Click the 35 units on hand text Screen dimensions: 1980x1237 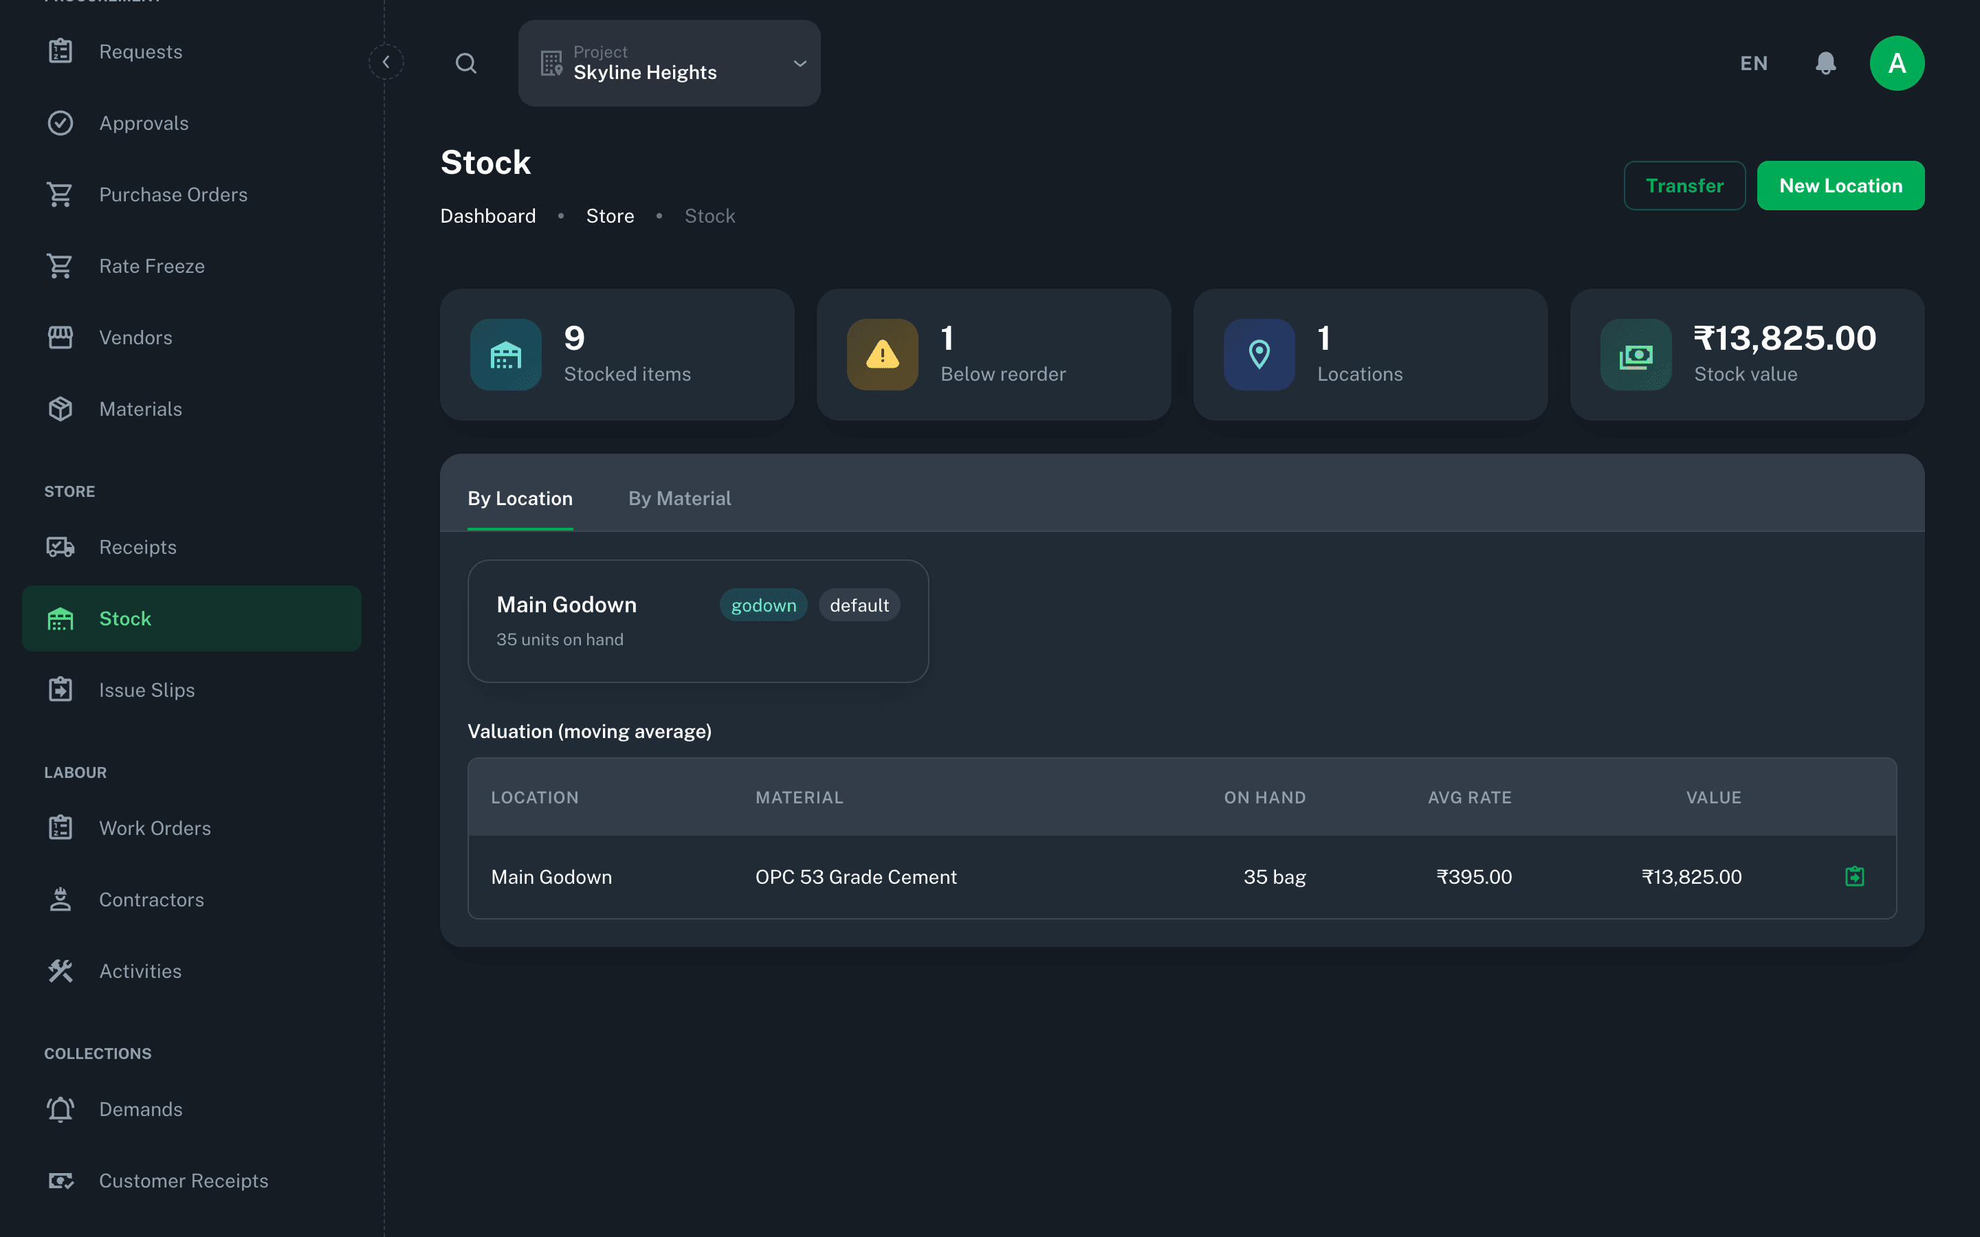560,640
